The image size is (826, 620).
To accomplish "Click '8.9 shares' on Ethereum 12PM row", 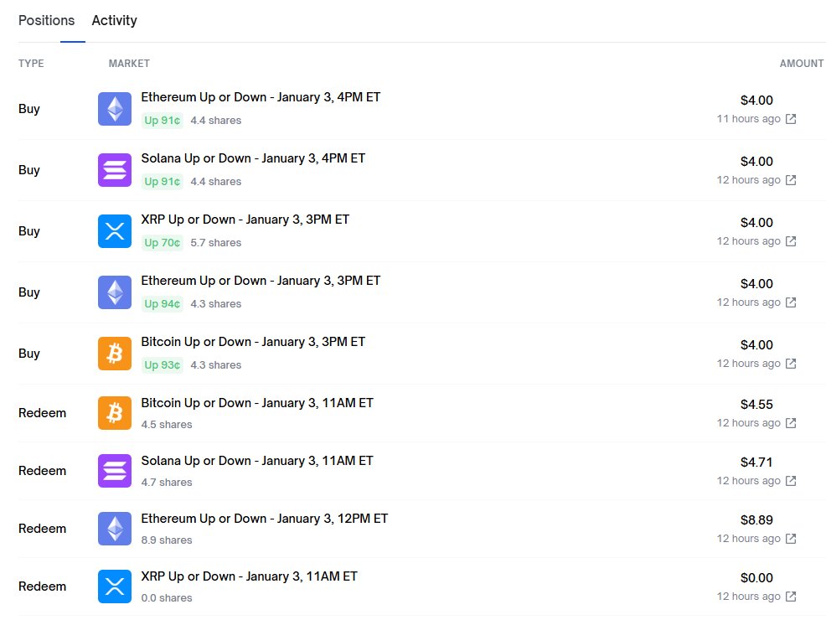I will click(x=167, y=540).
